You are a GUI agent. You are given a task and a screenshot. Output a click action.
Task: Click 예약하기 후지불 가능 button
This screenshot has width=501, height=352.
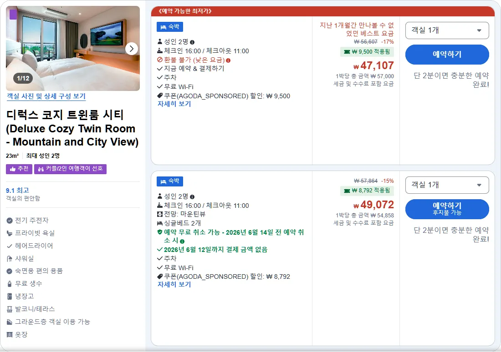447,209
